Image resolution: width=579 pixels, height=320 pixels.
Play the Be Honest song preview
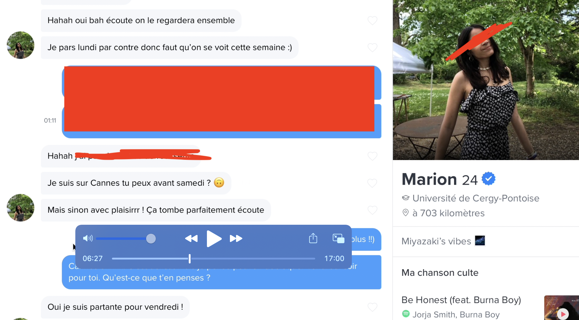coord(563,314)
